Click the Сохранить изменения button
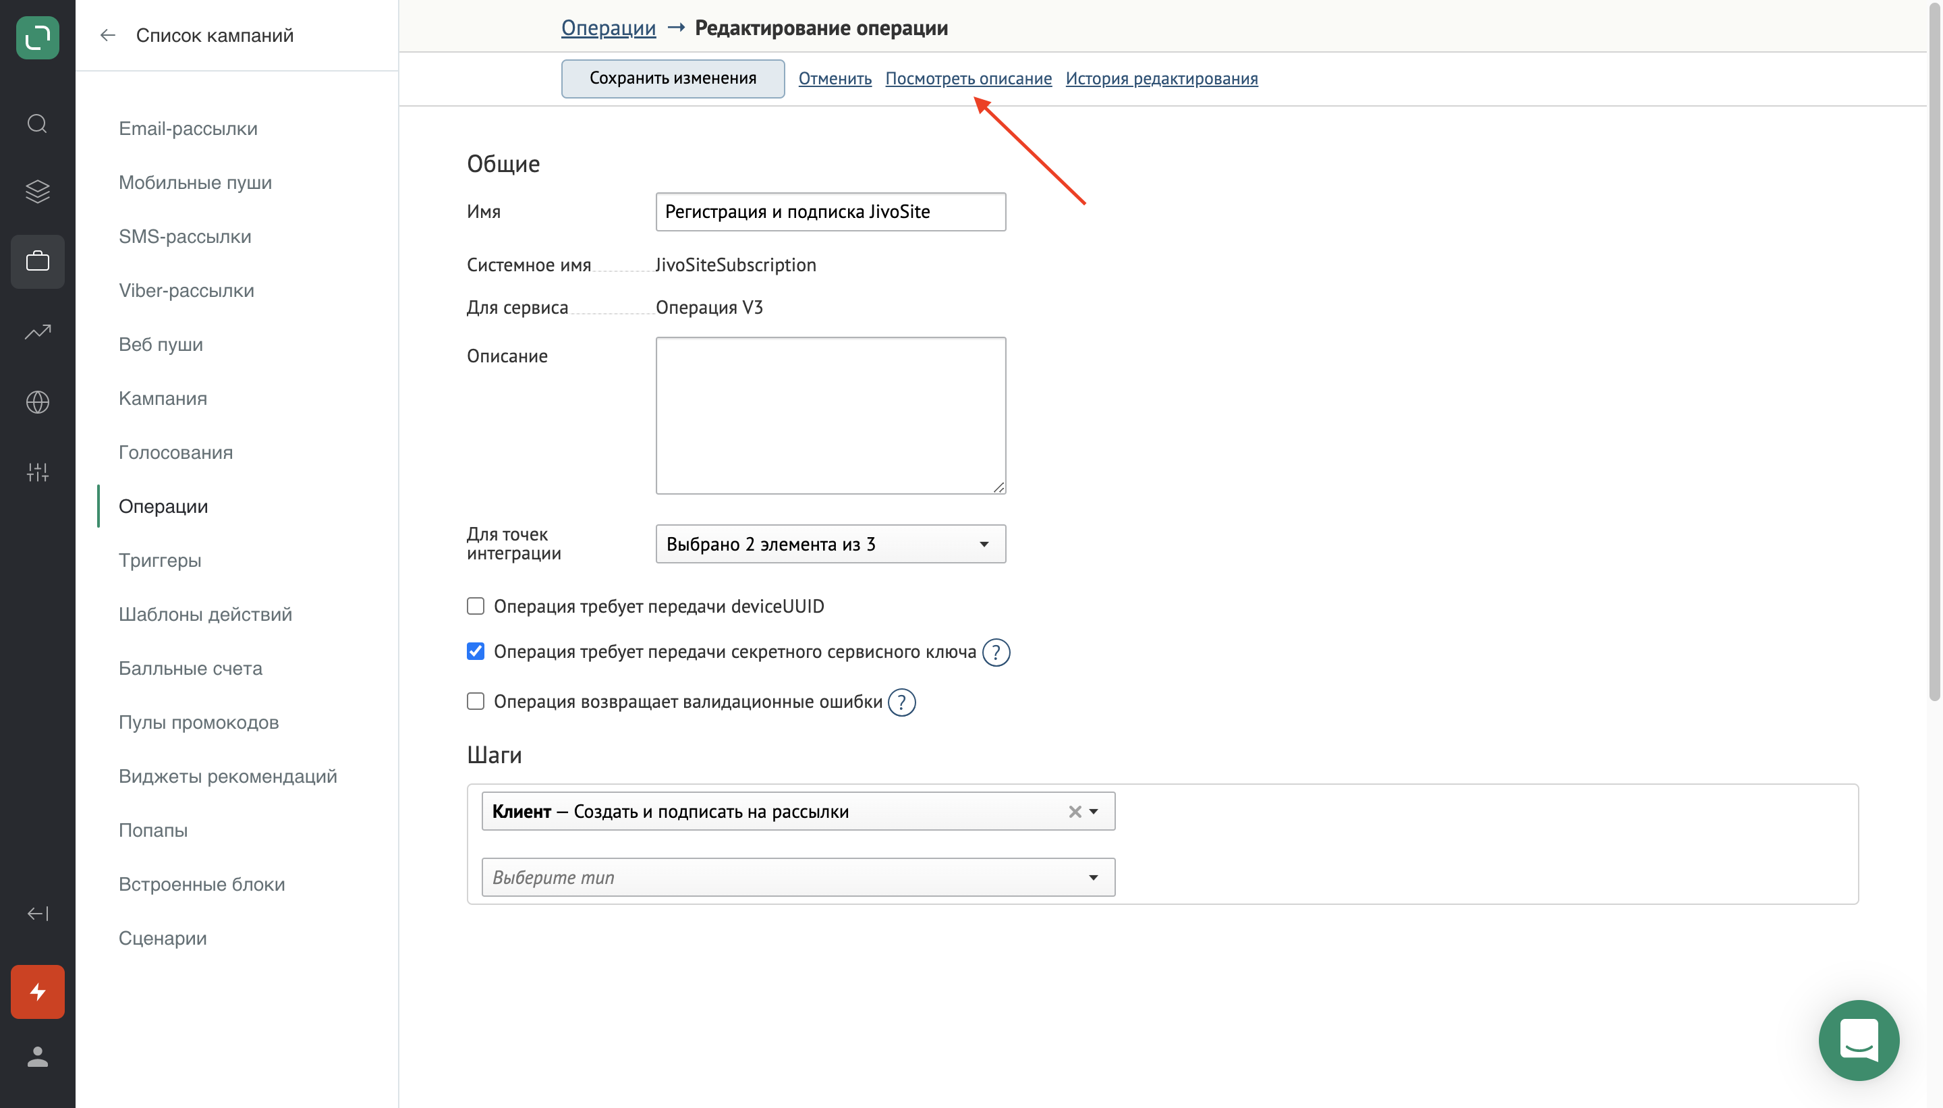The height and width of the screenshot is (1108, 1943). click(673, 78)
